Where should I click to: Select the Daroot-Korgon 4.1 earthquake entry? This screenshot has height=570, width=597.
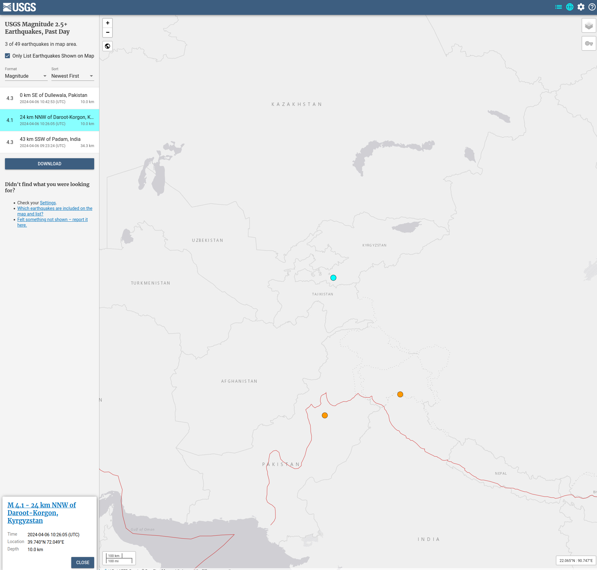[x=50, y=120]
